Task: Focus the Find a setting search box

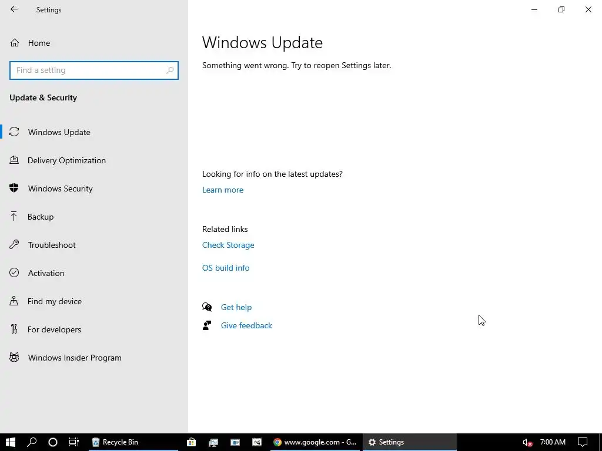Action: pos(94,70)
